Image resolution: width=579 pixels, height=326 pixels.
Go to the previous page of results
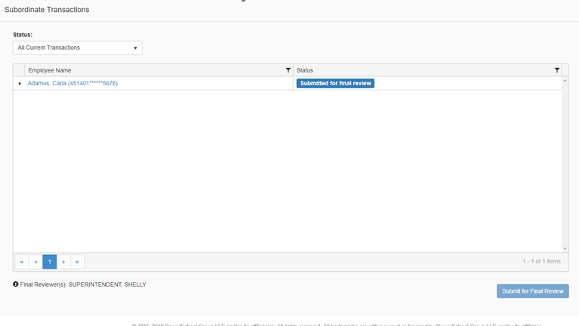click(35, 262)
